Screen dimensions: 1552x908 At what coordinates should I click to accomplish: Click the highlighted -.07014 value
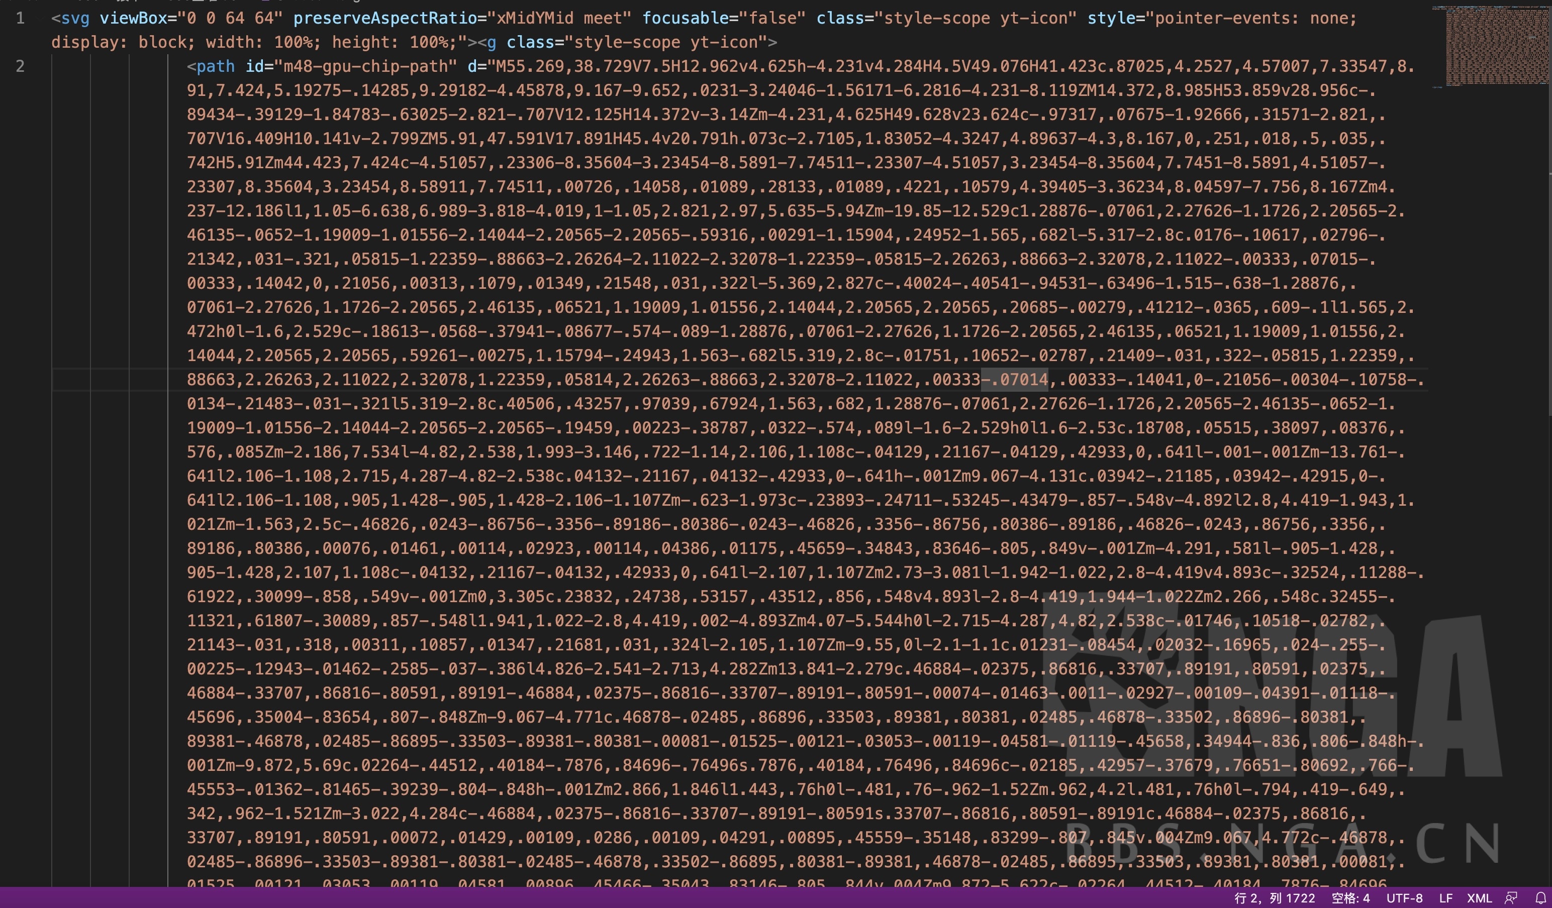(1014, 380)
